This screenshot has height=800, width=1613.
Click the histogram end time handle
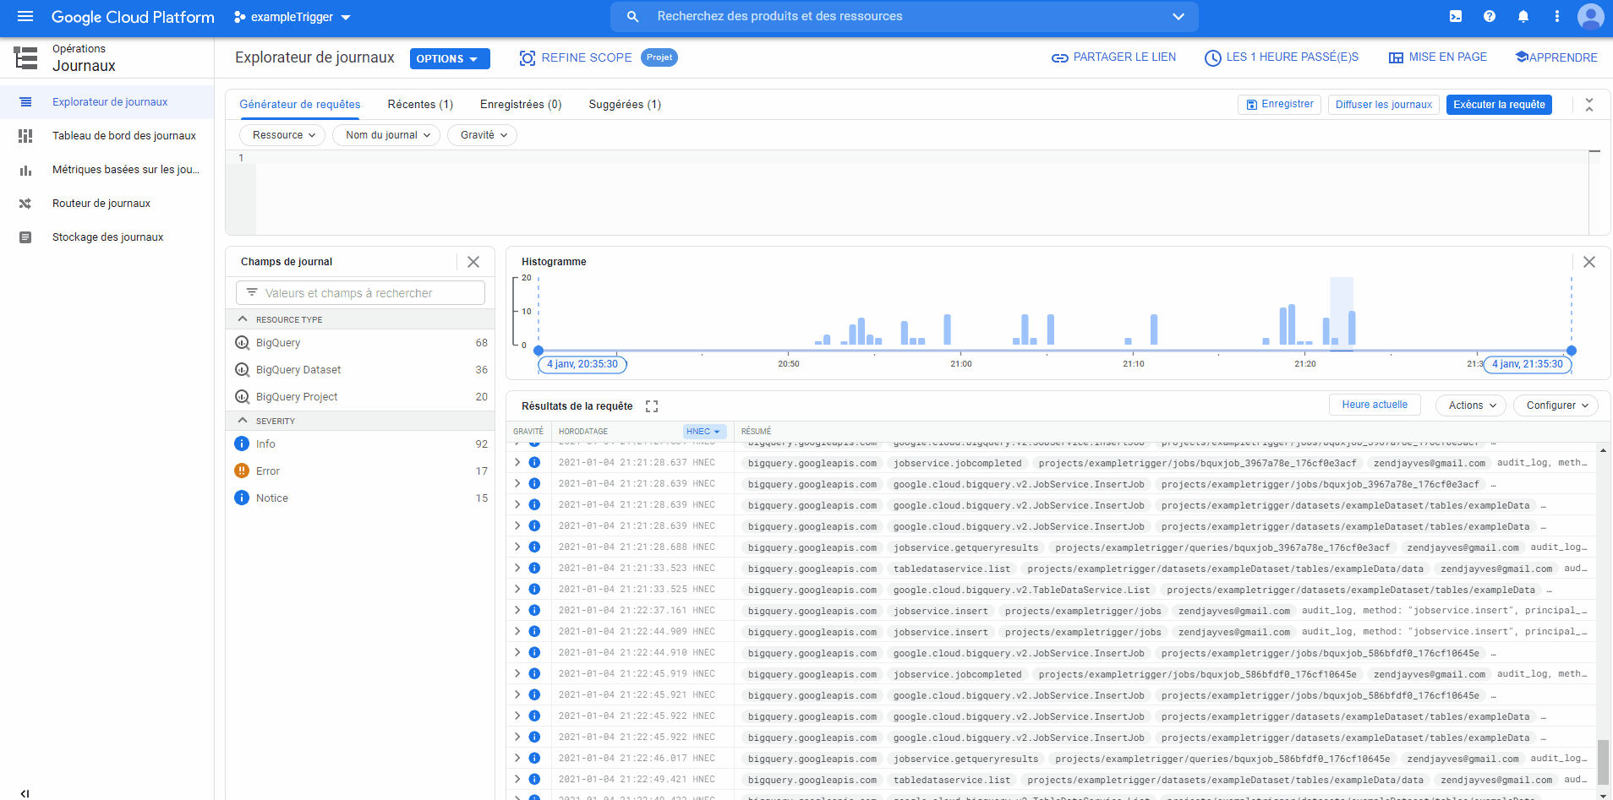(1572, 351)
